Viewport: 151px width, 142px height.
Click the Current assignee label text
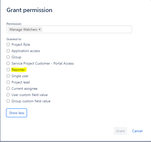coord(25,88)
